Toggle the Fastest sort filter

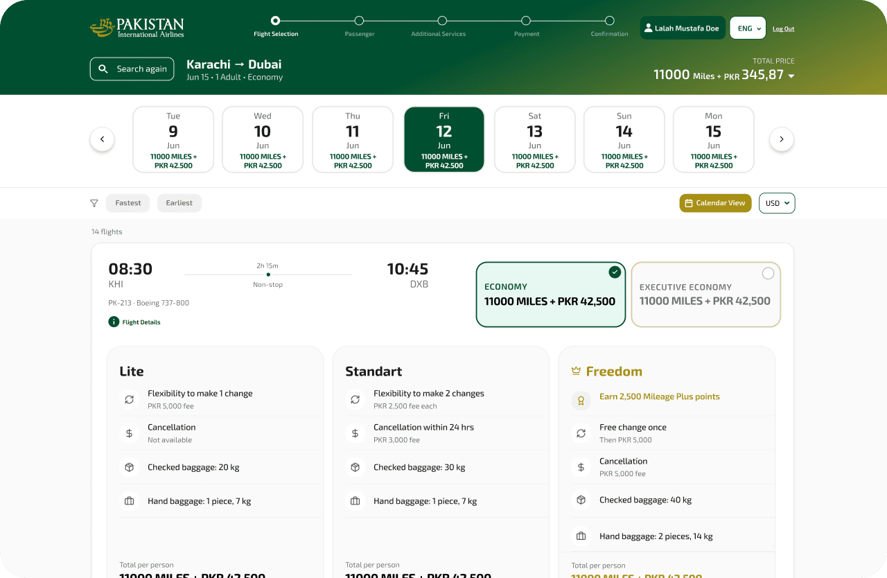(128, 203)
